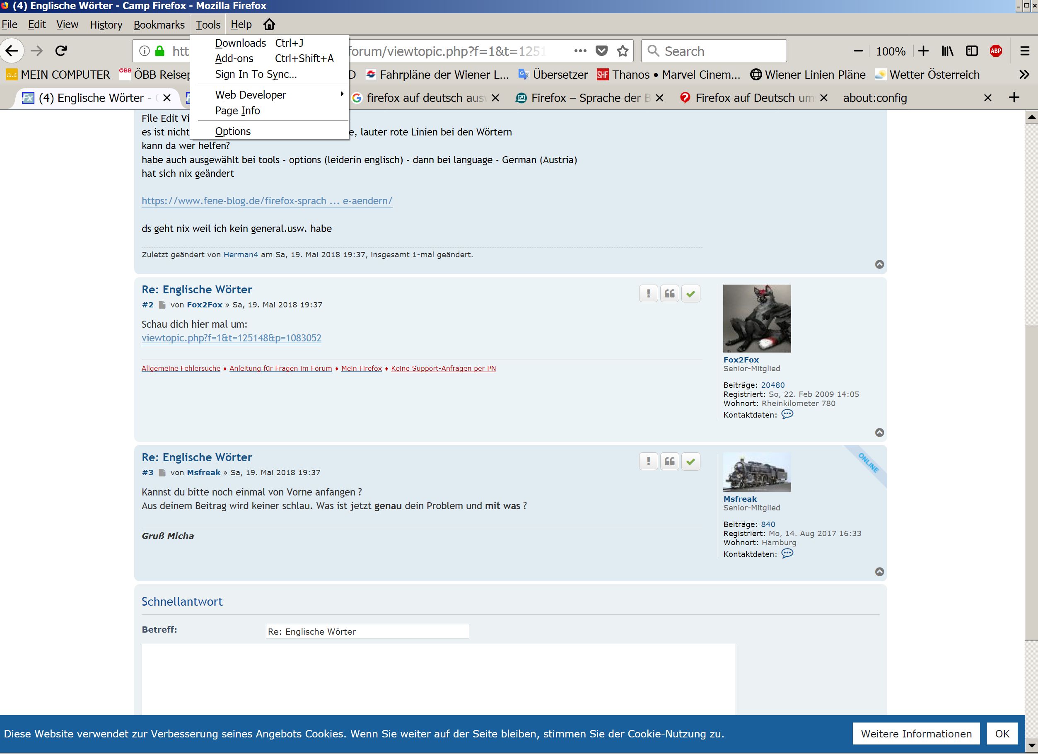Quote Fox2Fox's post with quote icon
This screenshot has width=1038, height=754.
[x=669, y=294]
